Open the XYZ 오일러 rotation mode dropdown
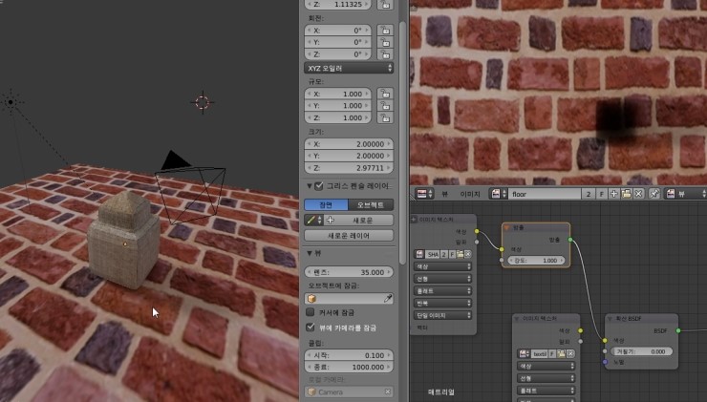Screen dimensions: 707x402 click(349, 68)
